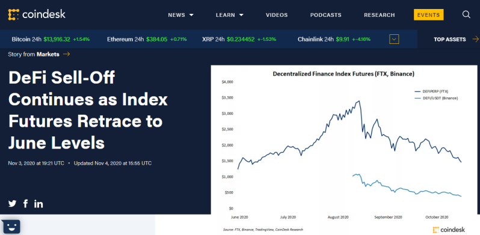480x235 pixels.
Task: Share the article on Facebook icon
Action: (x=26, y=204)
